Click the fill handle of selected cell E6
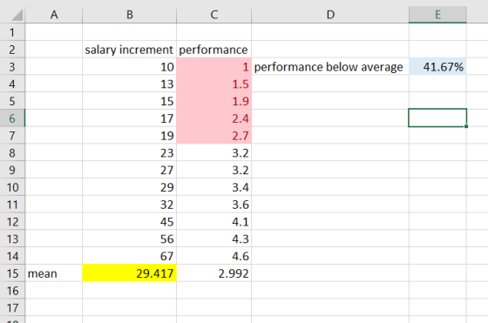This screenshot has height=323, width=488. click(466, 126)
